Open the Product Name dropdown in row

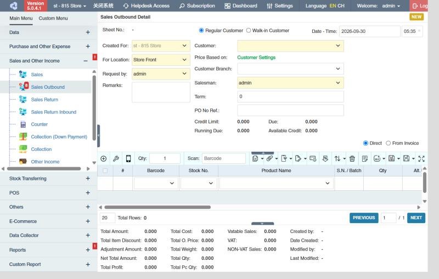point(277,184)
